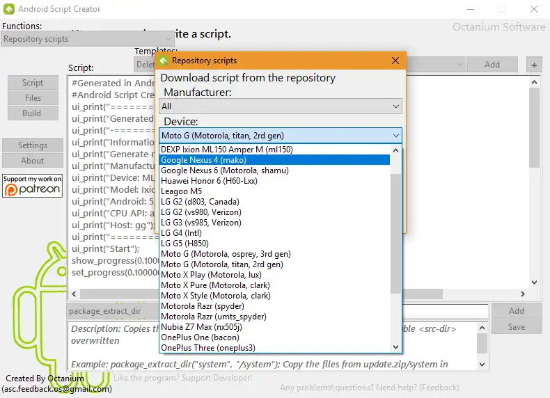Select LG G4 (Intl) device
Image resolution: width=550 pixels, height=398 pixels.
[274, 233]
